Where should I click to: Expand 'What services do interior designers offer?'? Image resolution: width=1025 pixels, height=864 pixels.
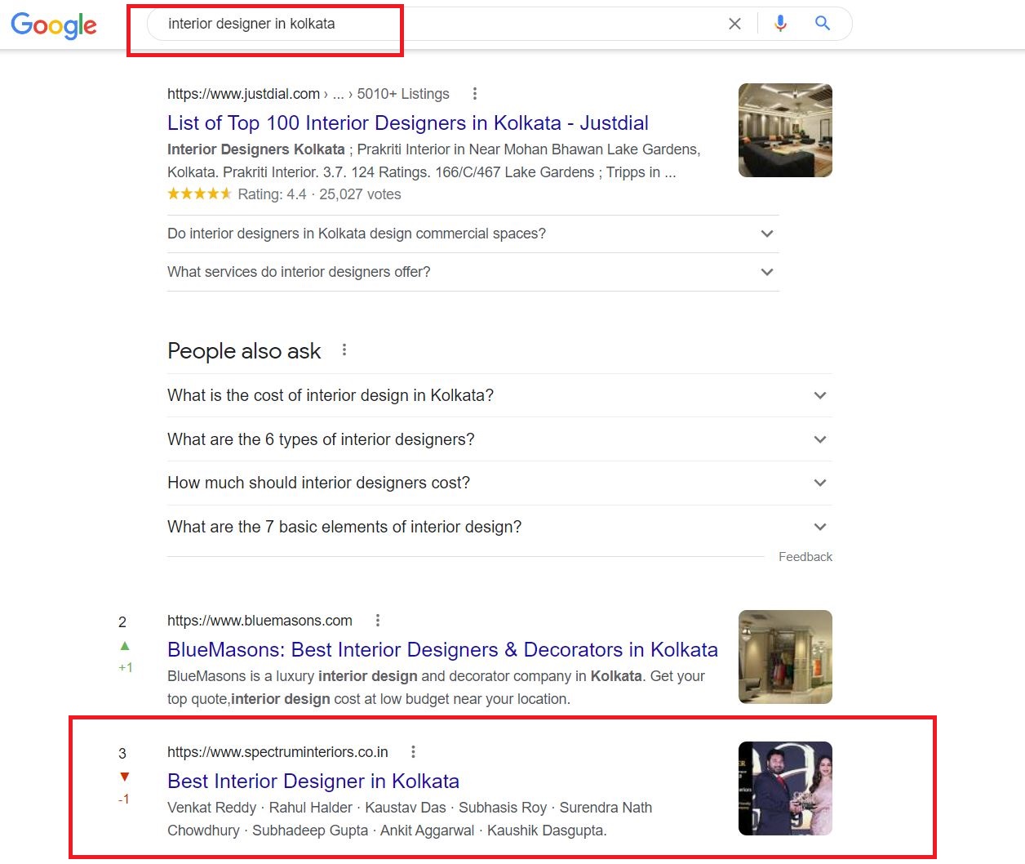click(x=766, y=272)
